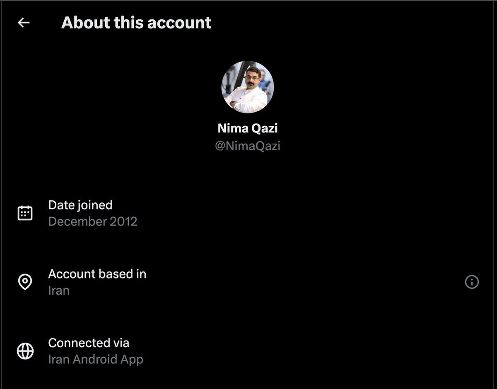The height and width of the screenshot is (389, 497).
Task: Click the display name Nima Qazi
Action: pos(248,128)
